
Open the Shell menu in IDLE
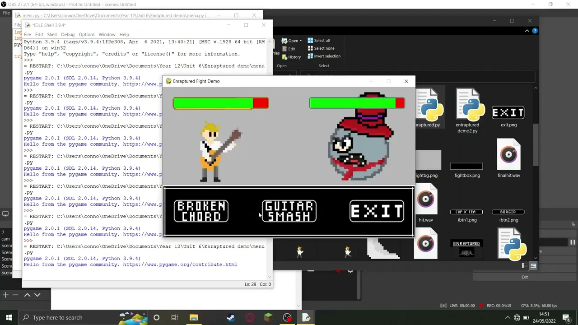tap(52, 34)
